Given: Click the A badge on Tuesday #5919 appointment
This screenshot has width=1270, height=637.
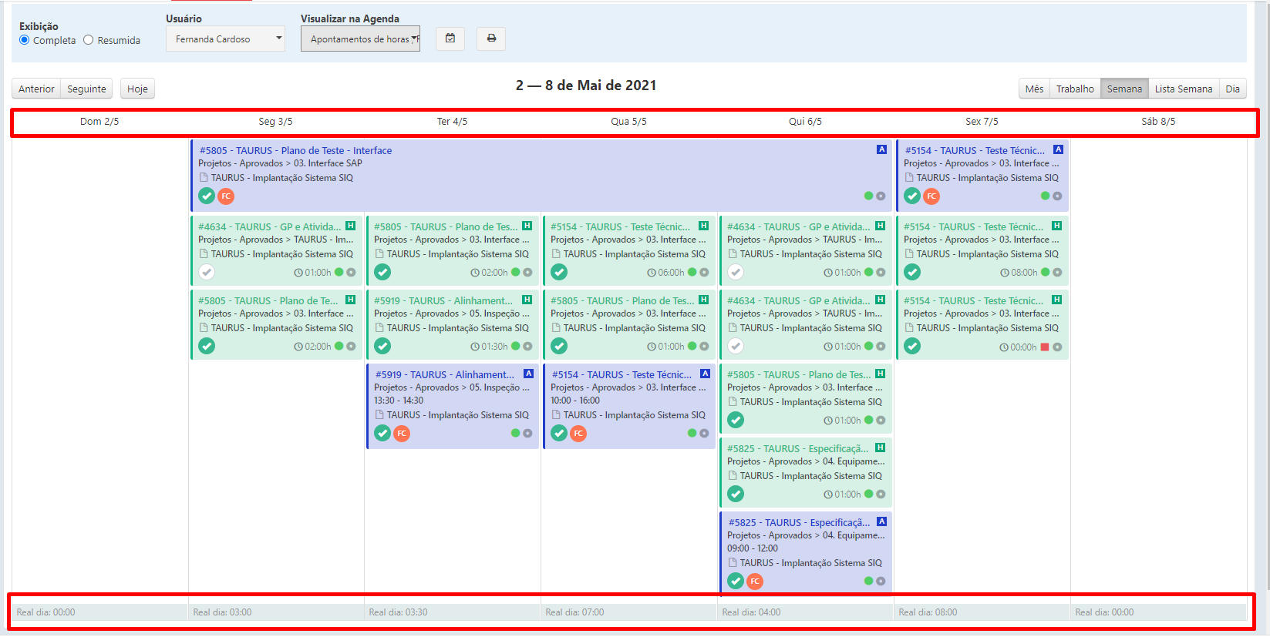Looking at the screenshot, I should 528,374.
